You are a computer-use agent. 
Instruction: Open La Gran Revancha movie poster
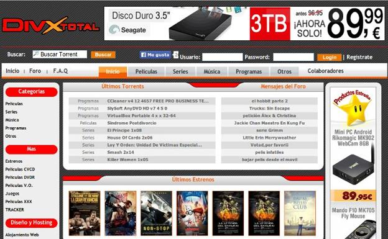pyautogui.click(x=85, y=213)
